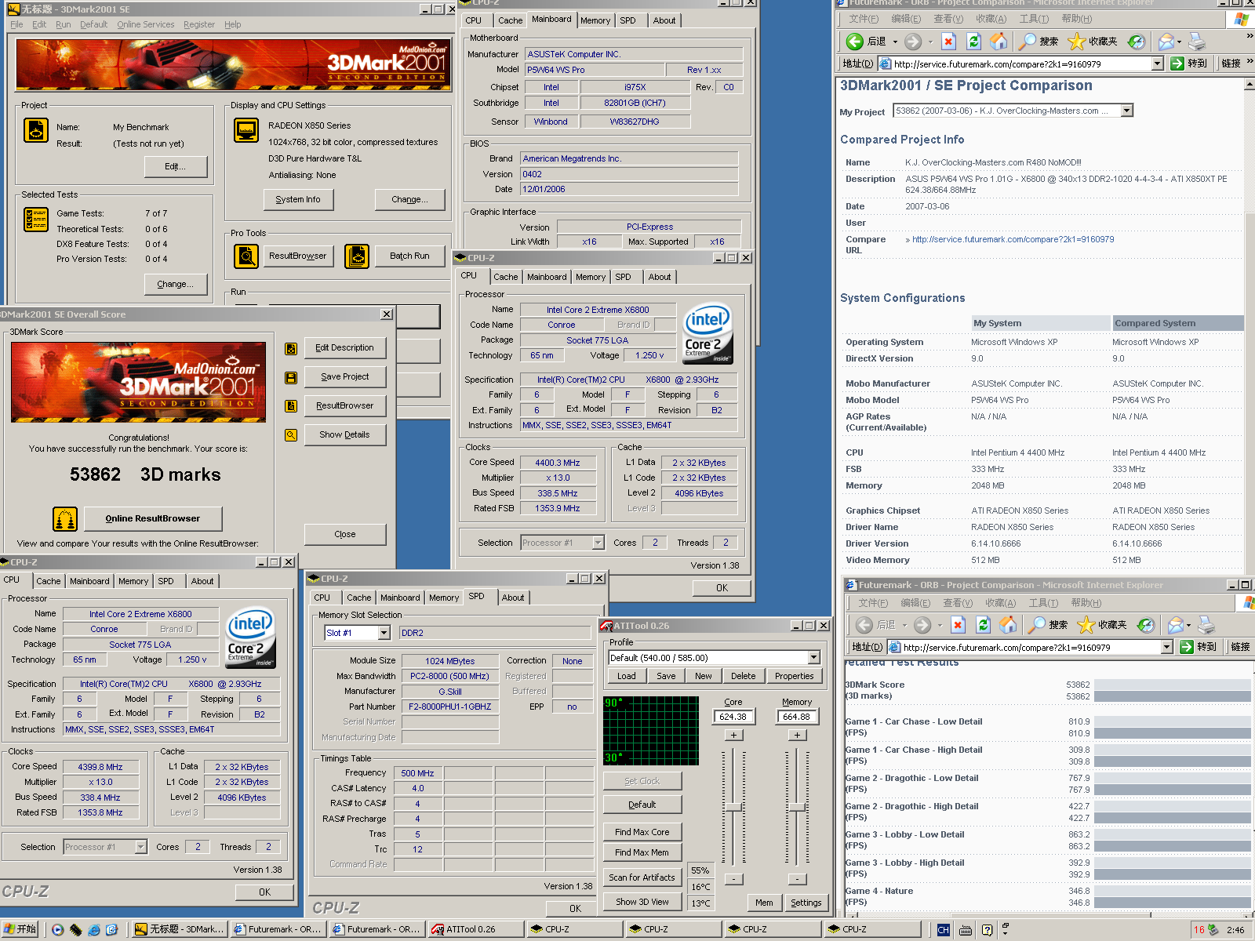Click the Go arrow beside Project Comparison address bar
Screen dimensions: 1255x941
(1177, 64)
